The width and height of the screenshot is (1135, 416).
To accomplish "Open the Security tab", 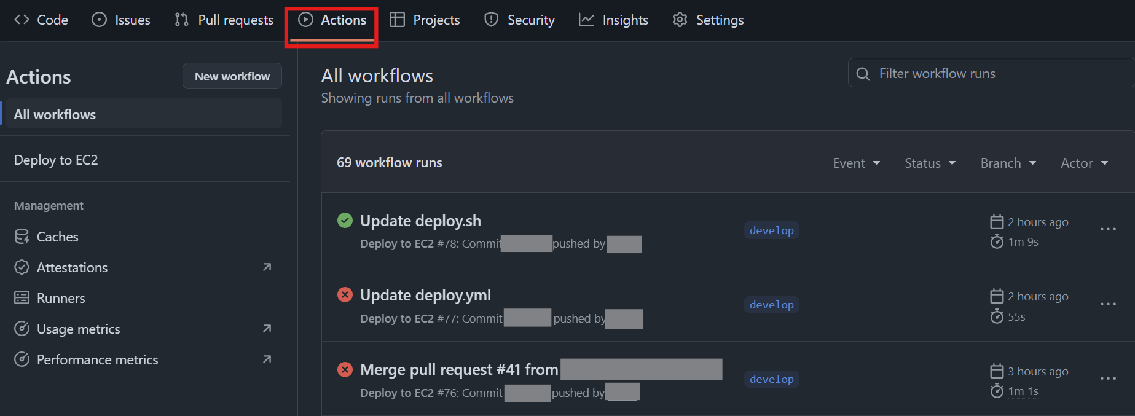I will [x=519, y=20].
